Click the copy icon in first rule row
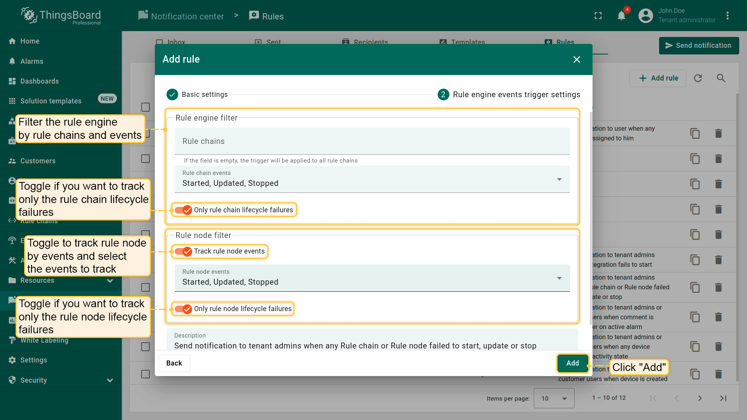The width and height of the screenshot is (747, 420). (695, 133)
